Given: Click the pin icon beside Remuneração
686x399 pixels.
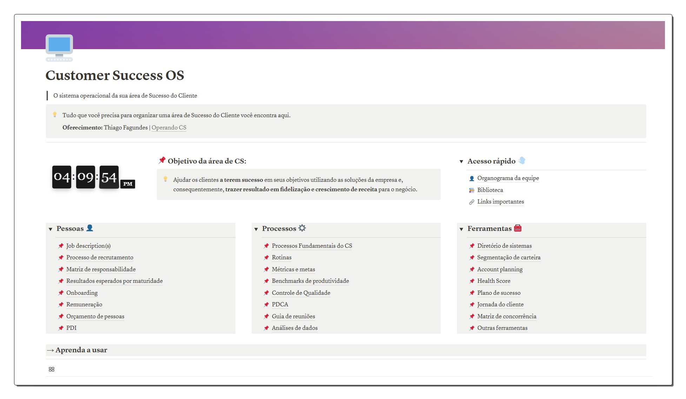Looking at the screenshot, I should tap(61, 305).
